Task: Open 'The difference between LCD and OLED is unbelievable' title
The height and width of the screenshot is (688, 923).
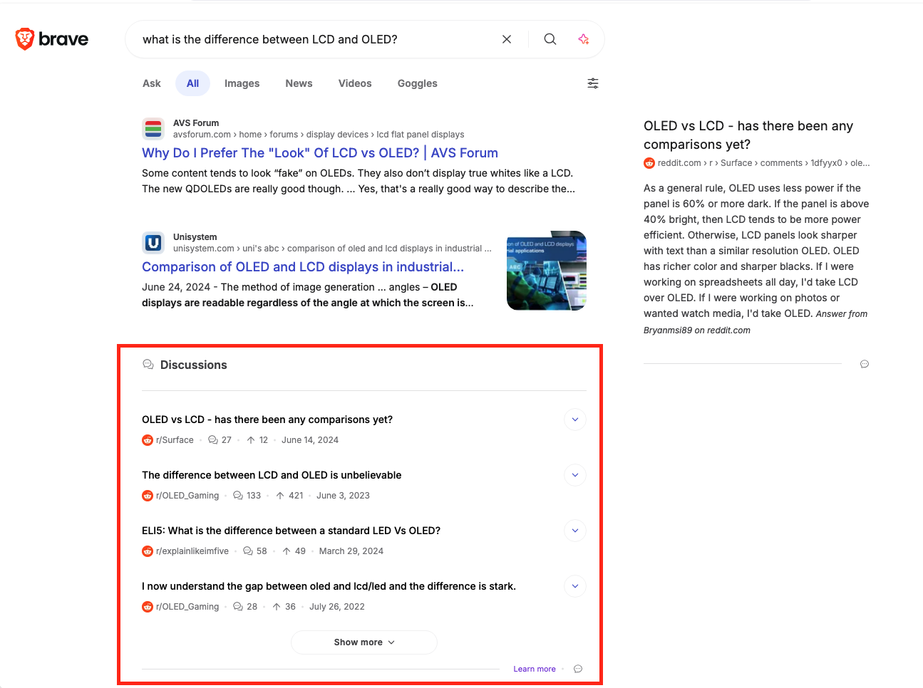Action: (x=272, y=475)
